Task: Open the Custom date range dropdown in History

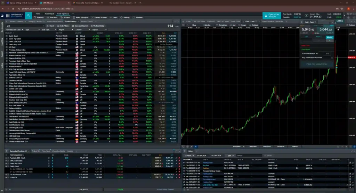Action: pyautogui.click(x=189, y=156)
